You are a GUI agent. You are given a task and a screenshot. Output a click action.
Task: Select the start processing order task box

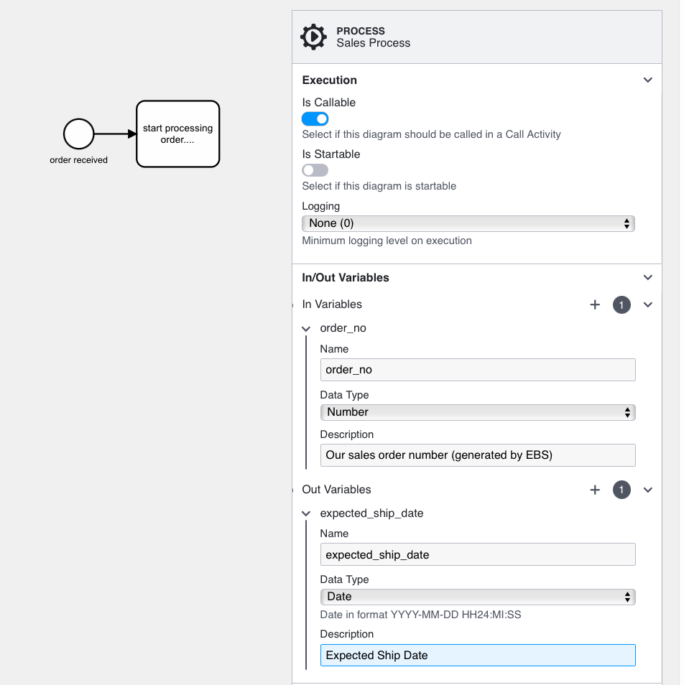point(178,134)
